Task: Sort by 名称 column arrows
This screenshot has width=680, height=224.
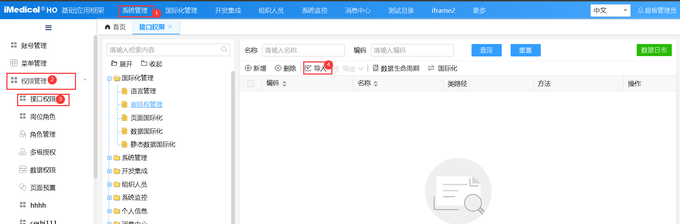Action: click(x=376, y=84)
